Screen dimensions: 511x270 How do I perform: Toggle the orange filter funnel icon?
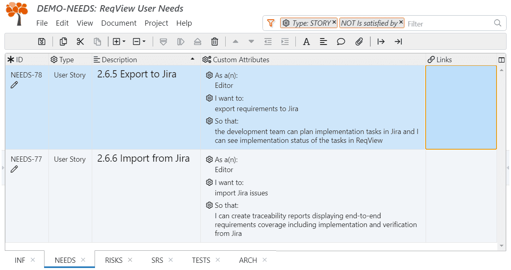pyautogui.click(x=271, y=23)
